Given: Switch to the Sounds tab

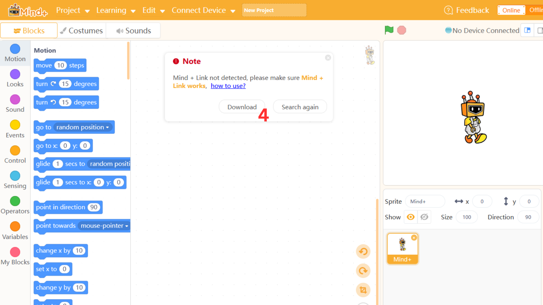Looking at the screenshot, I should click(133, 30).
